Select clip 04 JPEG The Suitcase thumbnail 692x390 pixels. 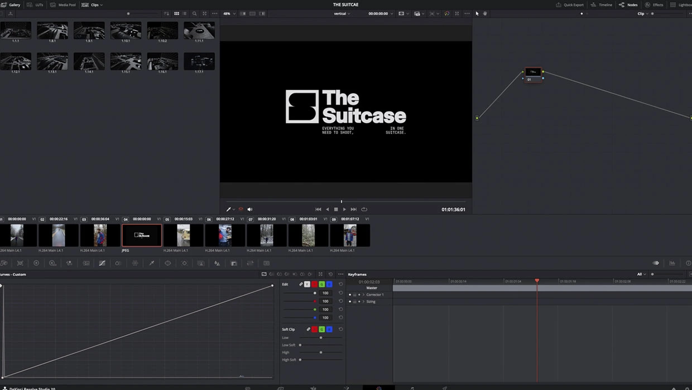[142, 235]
